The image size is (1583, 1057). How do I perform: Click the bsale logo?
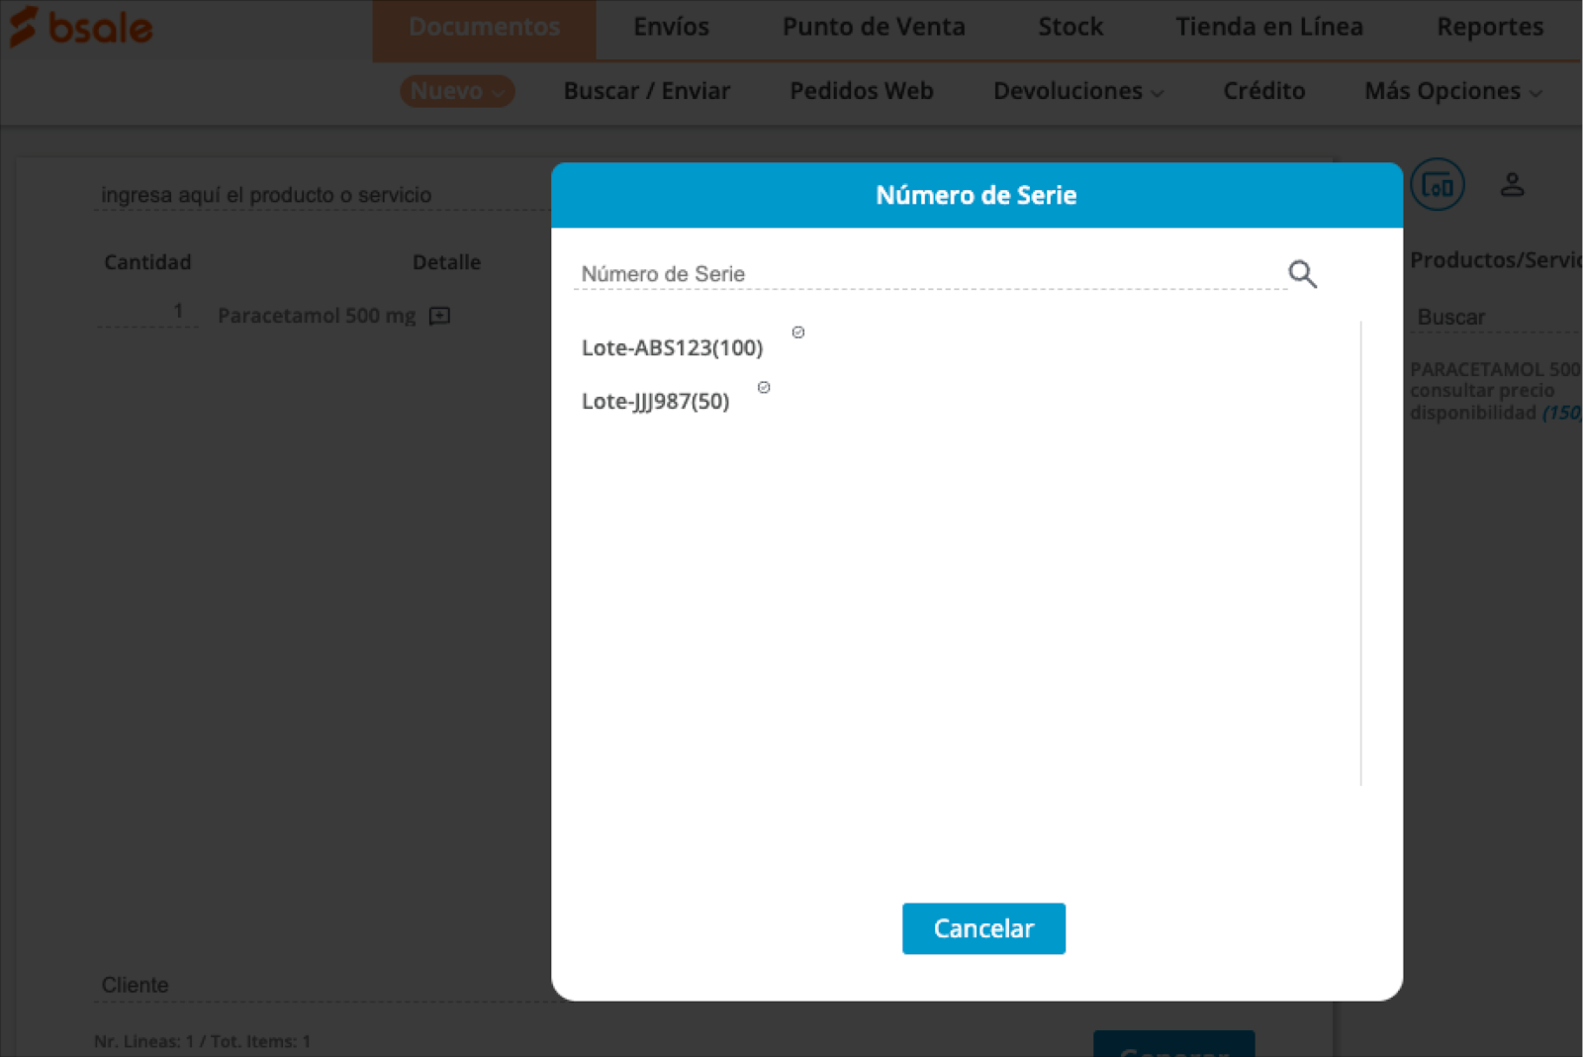point(81,28)
